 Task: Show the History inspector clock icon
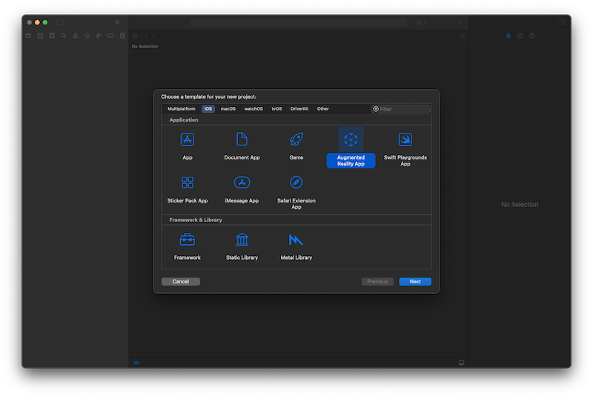click(x=520, y=36)
